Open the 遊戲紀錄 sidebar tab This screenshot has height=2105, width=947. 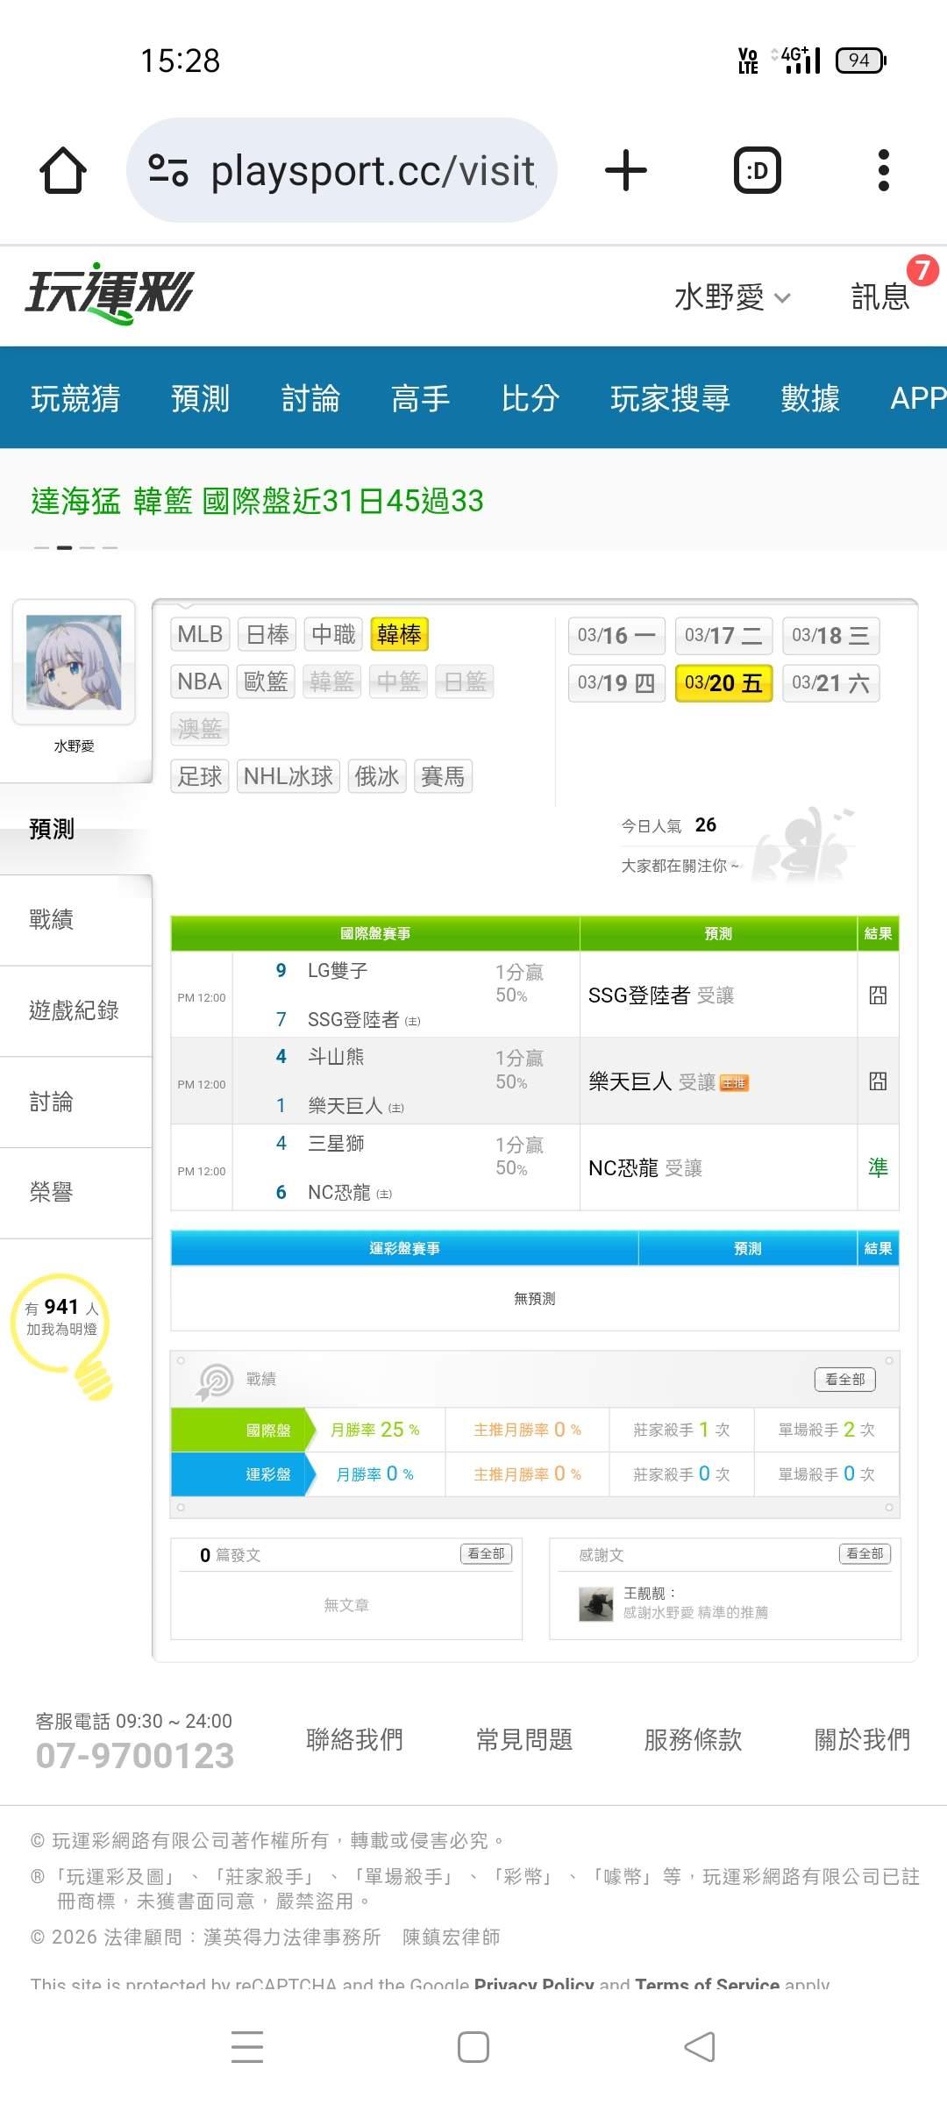click(x=74, y=1010)
